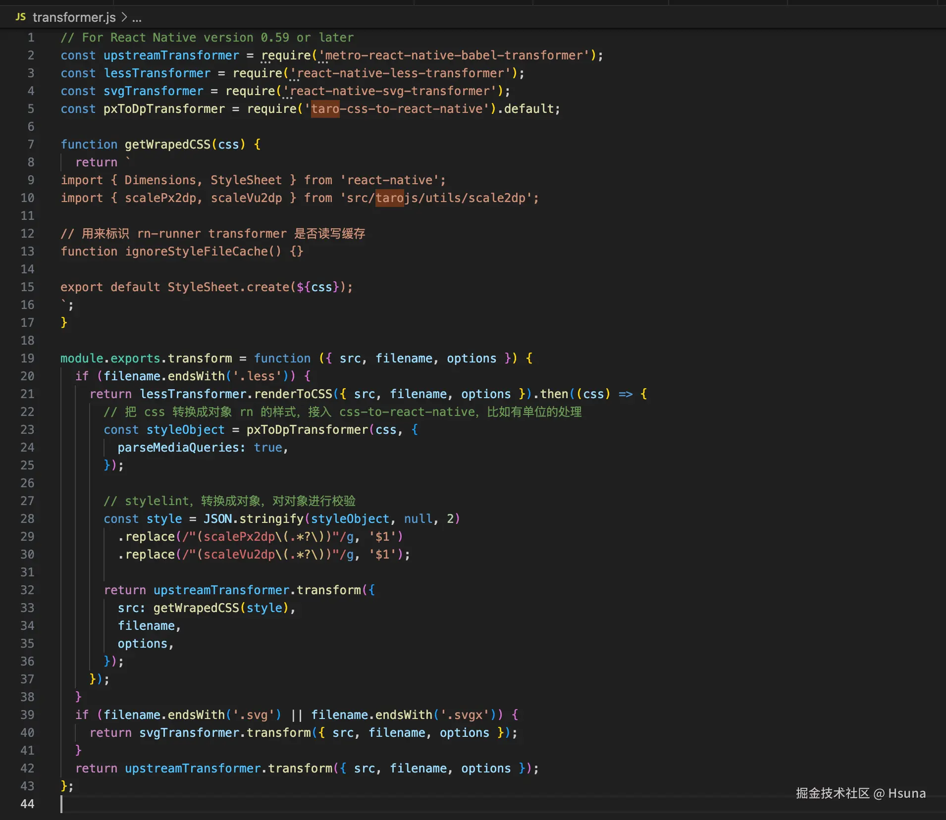Click the scalePx2dp regex on line 29
946x820 pixels.
(268, 537)
